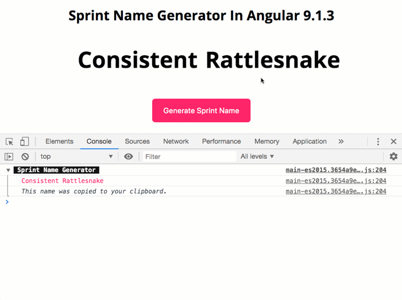The image size is (402, 300).
Task: Collapse the Sprint Name Generator log group
Action: click(8, 170)
